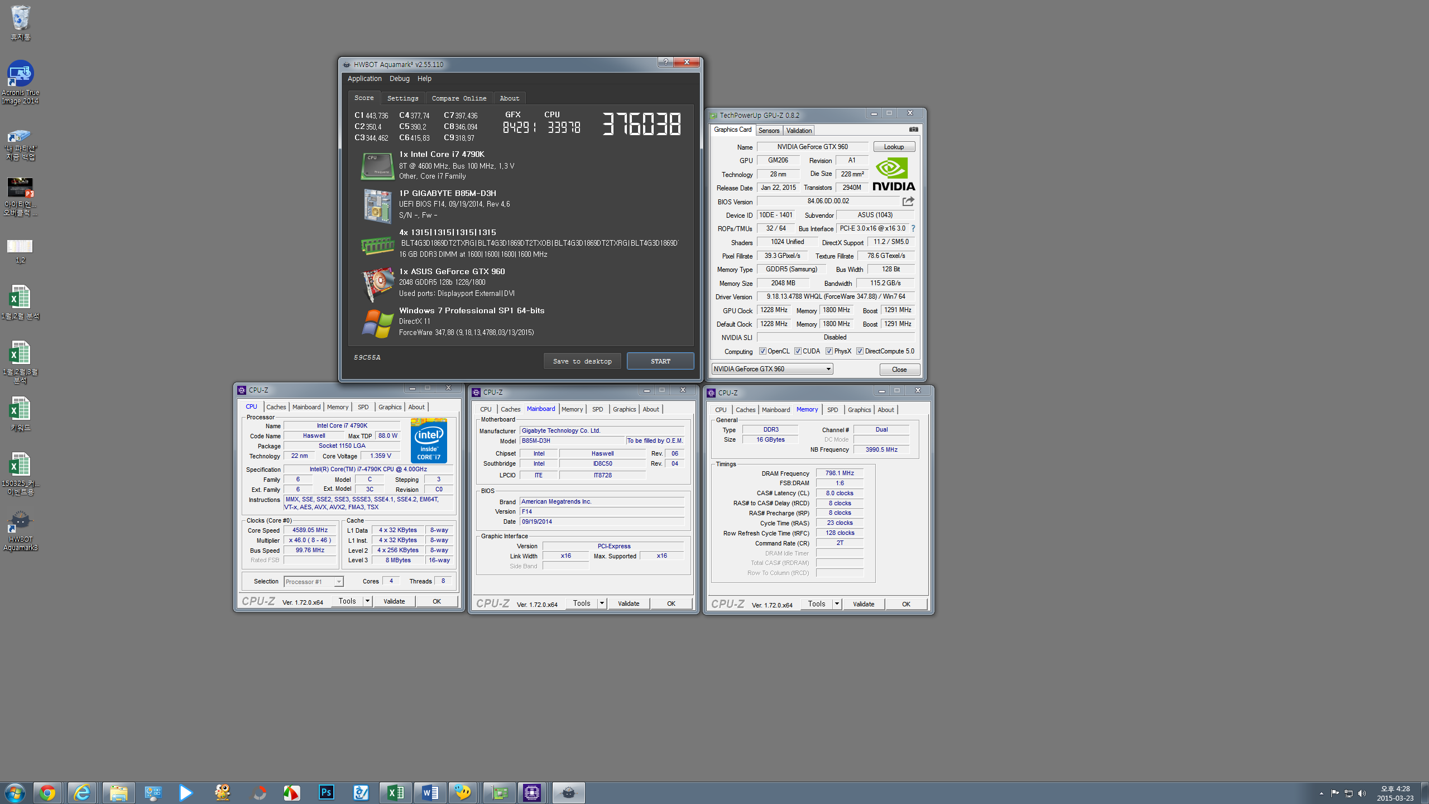Image resolution: width=1429 pixels, height=804 pixels.
Task: Open the Validation tab in GPU-Z
Action: tap(799, 131)
